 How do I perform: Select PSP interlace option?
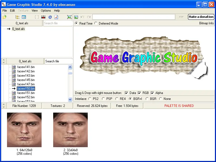(103, 99)
